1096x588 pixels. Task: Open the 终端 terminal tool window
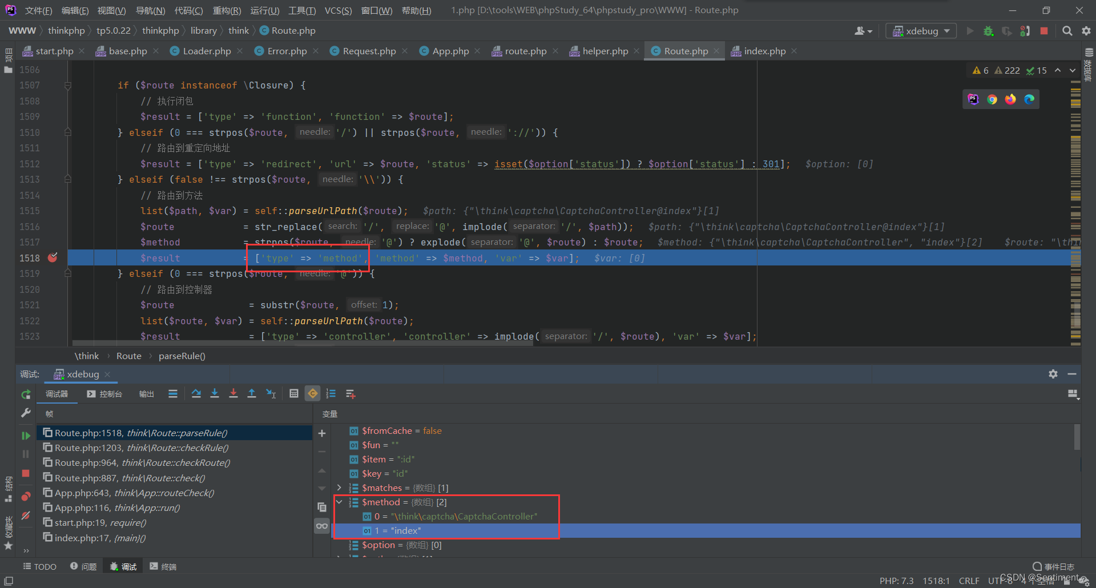tap(163, 566)
